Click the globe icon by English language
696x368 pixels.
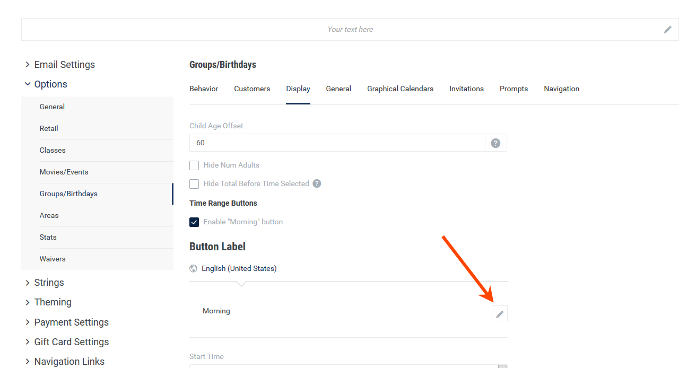click(194, 269)
